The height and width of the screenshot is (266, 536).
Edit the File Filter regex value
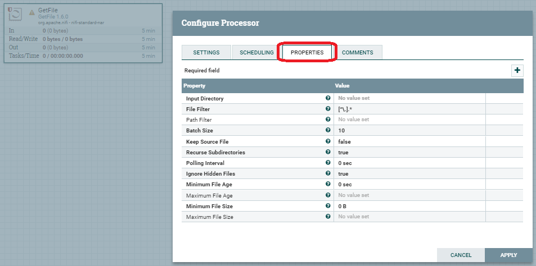(x=409, y=109)
